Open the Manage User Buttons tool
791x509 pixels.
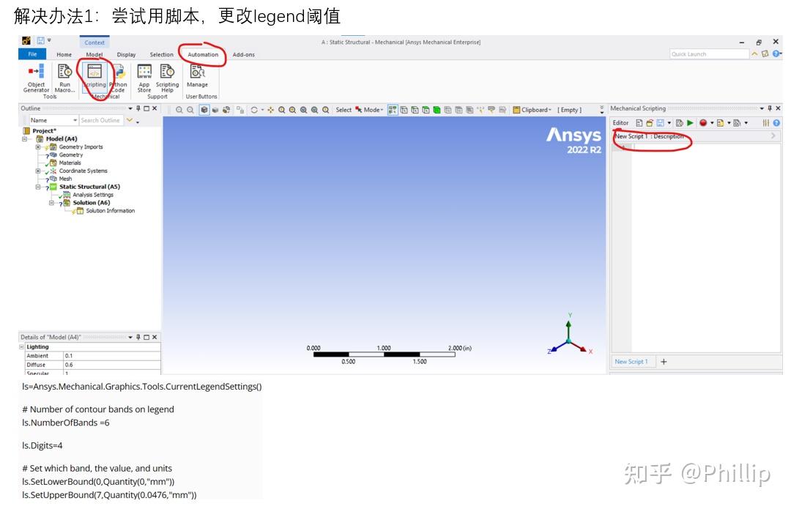coord(198,78)
